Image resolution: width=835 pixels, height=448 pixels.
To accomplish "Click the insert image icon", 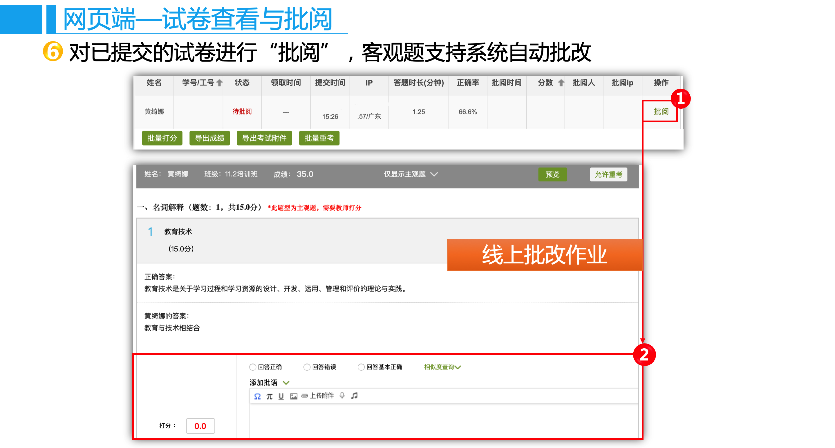I will (x=294, y=396).
